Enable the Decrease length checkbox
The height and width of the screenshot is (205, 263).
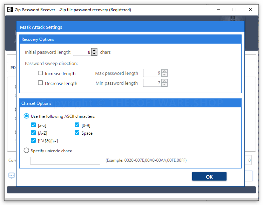point(40,83)
